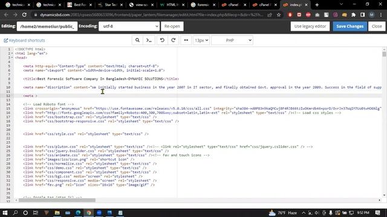Bookmark this page with star icon
Image resolution: width=387 pixels, height=217 pixels.
coord(279,14)
